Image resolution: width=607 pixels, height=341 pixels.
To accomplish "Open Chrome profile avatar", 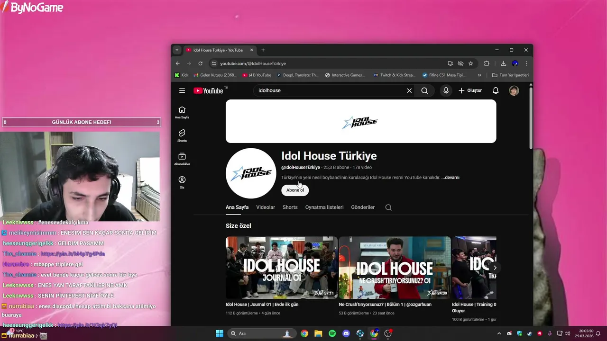I will [515, 63].
